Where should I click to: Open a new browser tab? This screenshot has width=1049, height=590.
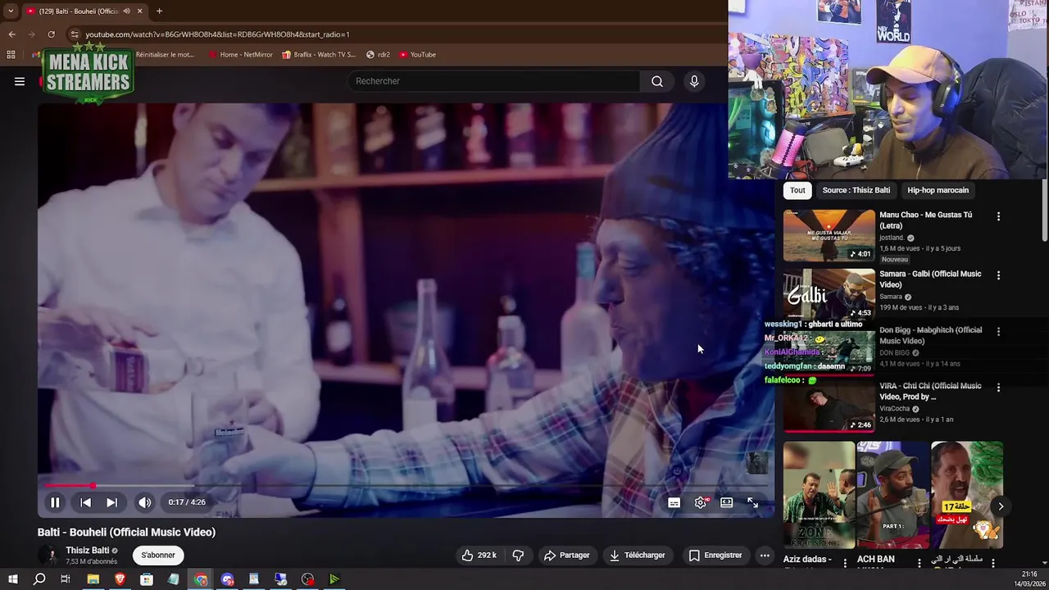(x=159, y=11)
